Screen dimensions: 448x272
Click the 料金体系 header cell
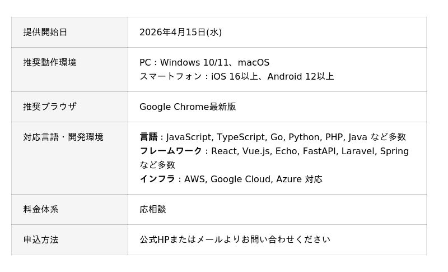[x=41, y=210]
